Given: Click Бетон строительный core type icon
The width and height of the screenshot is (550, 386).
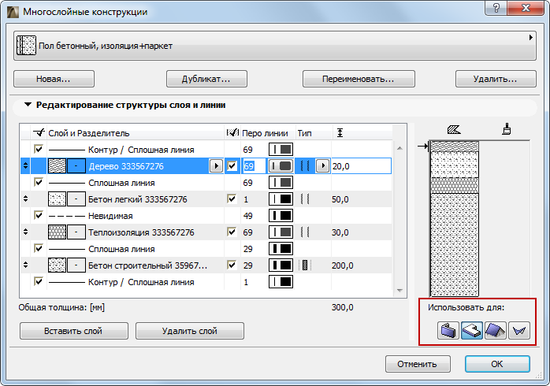Looking at the screenshot, I should 305,265.
